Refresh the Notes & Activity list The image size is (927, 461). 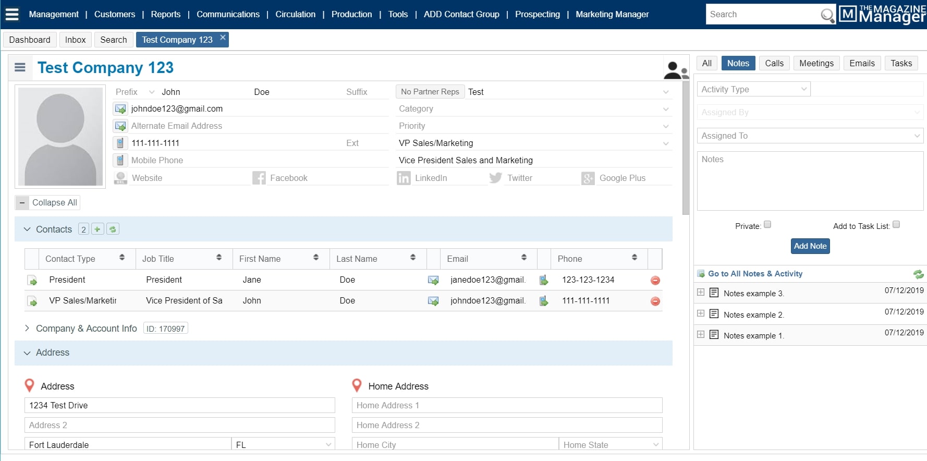[x=918, y=274]
